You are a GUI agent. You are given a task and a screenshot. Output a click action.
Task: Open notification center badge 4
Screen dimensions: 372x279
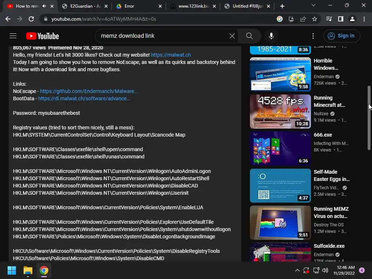click(362, 270)
